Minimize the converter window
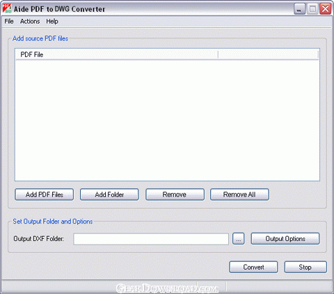334x294 pixels. point(299,9)
